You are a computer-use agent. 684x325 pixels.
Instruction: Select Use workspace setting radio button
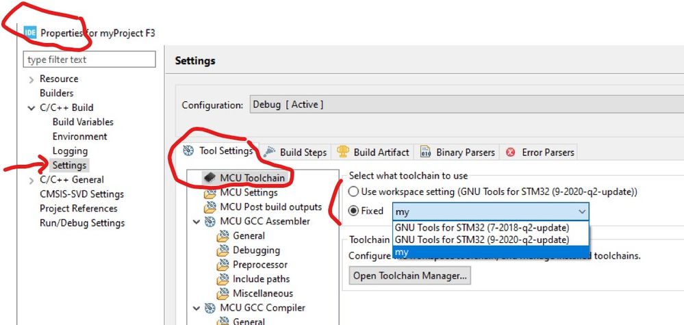[353, 192]
